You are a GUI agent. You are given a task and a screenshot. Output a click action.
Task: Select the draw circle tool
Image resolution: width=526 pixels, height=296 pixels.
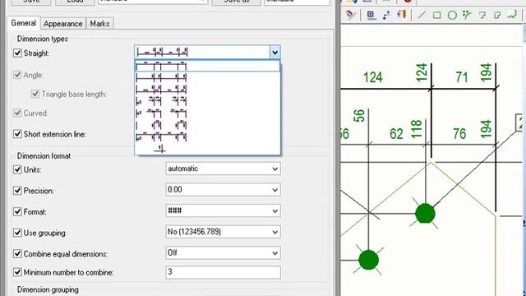[x=452, y=15]
